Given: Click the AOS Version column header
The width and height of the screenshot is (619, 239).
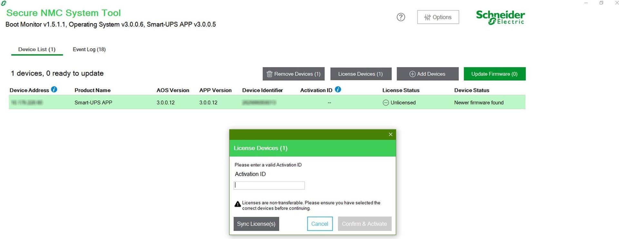Looking at the screenshot, I should (173, 90).
